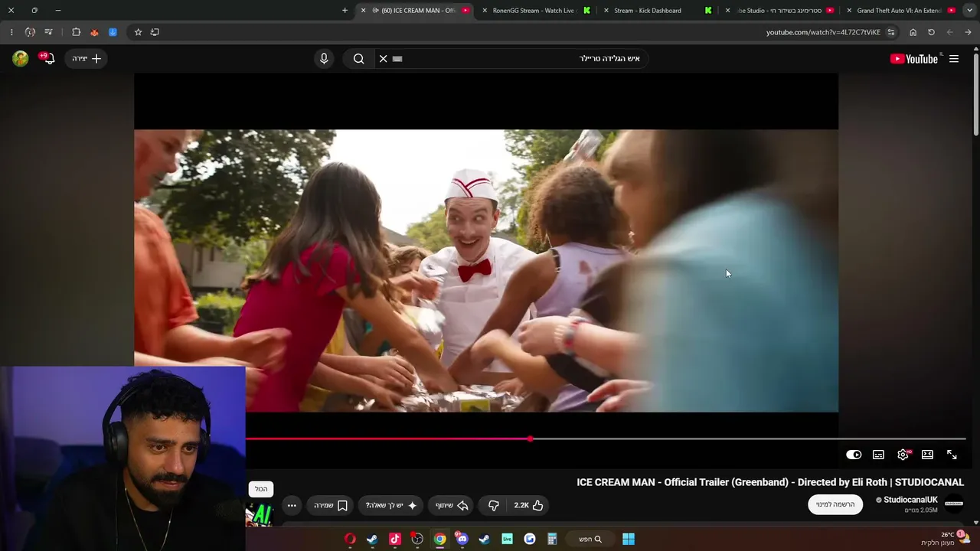Clear the YouTube search query
The width and height of the screenshot is (980, 551).
click(x=384, y=59)
